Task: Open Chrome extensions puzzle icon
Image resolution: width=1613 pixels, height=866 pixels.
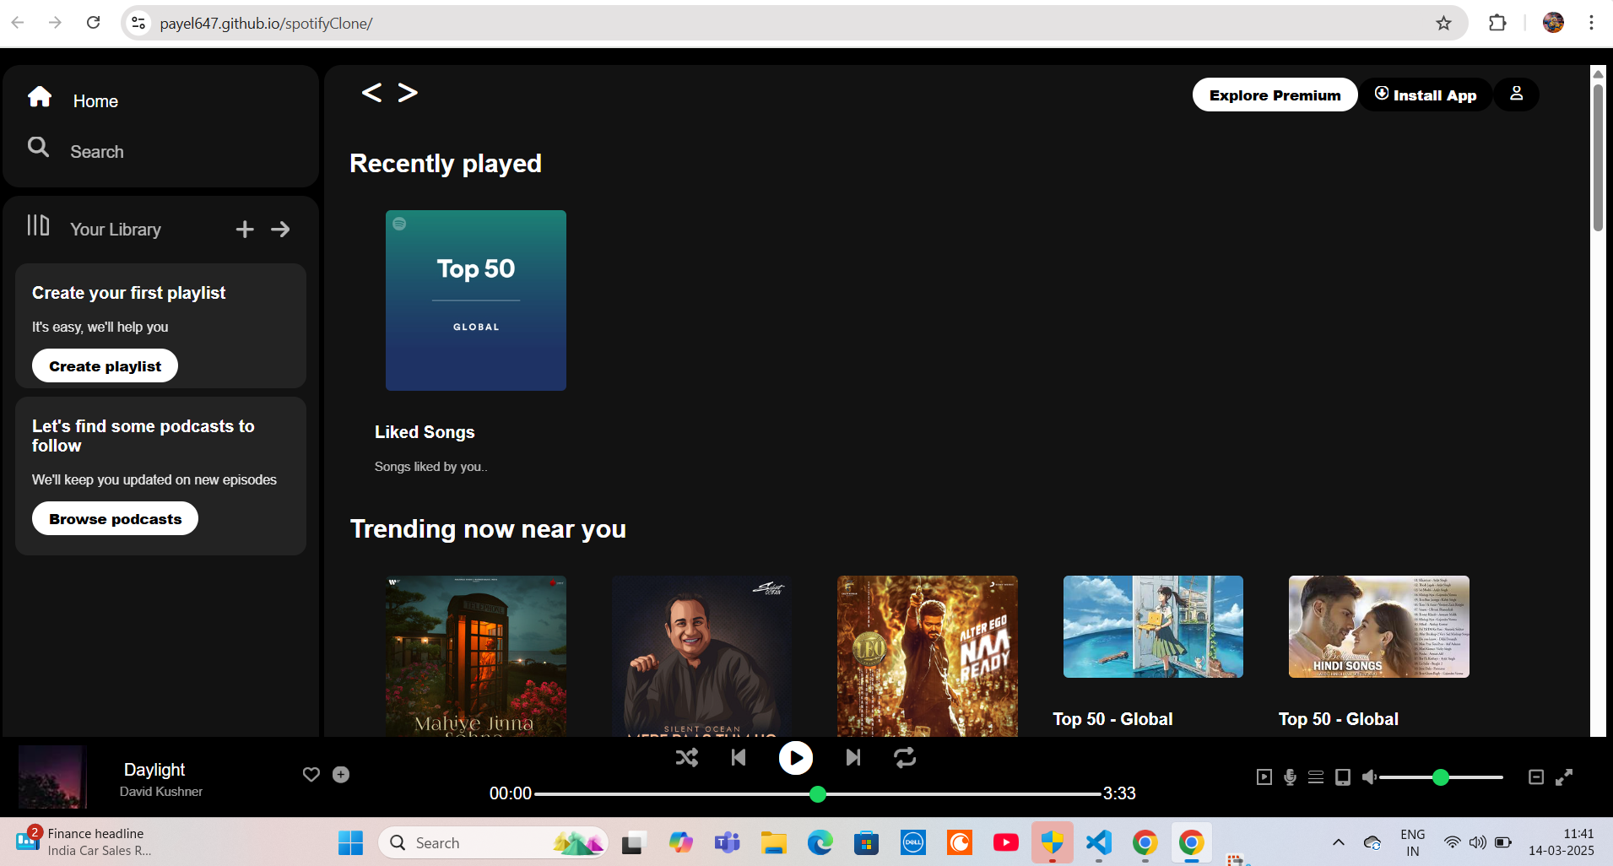Action: click(x=1497, y=23)
